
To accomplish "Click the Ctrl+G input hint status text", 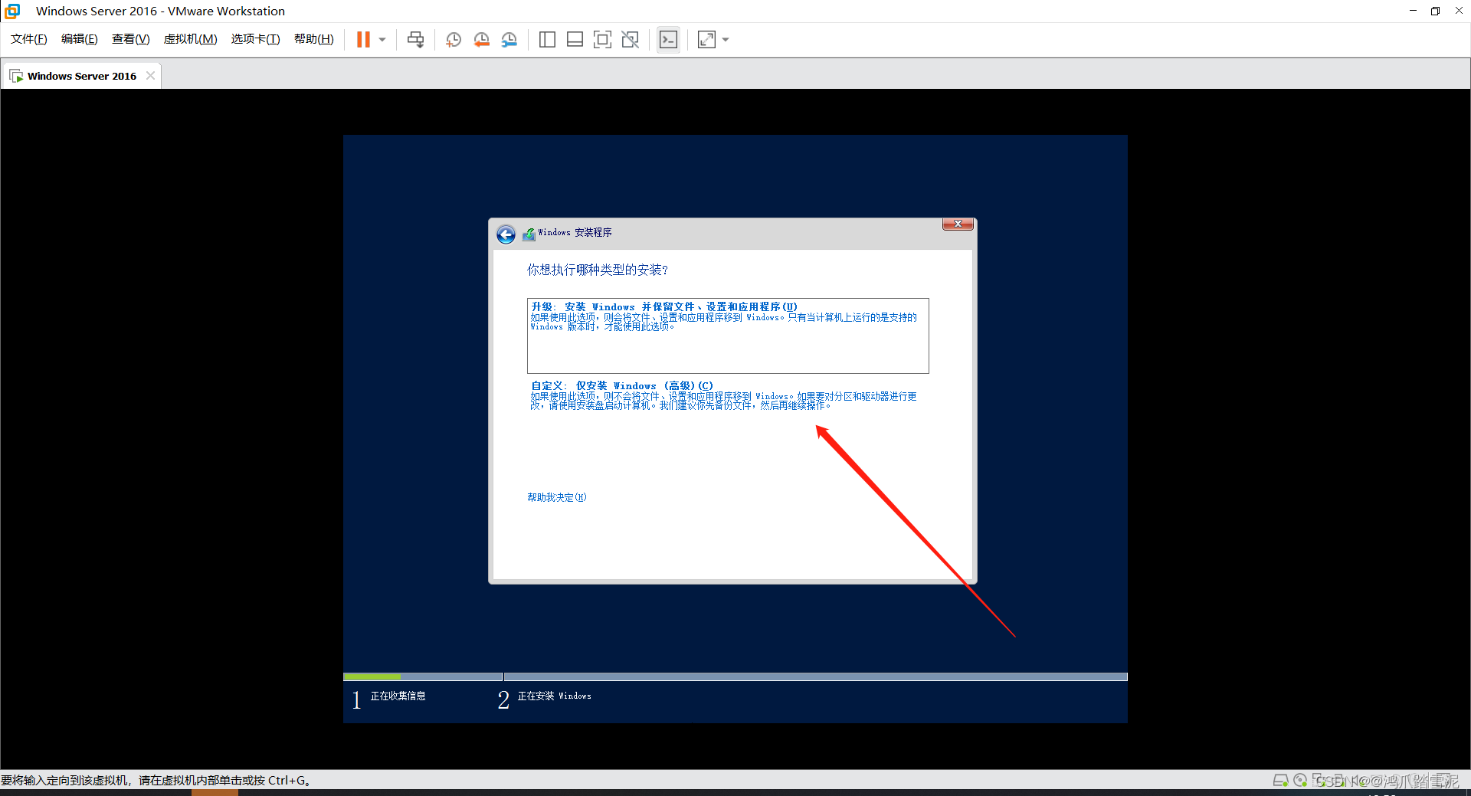I will coord(156,780).
